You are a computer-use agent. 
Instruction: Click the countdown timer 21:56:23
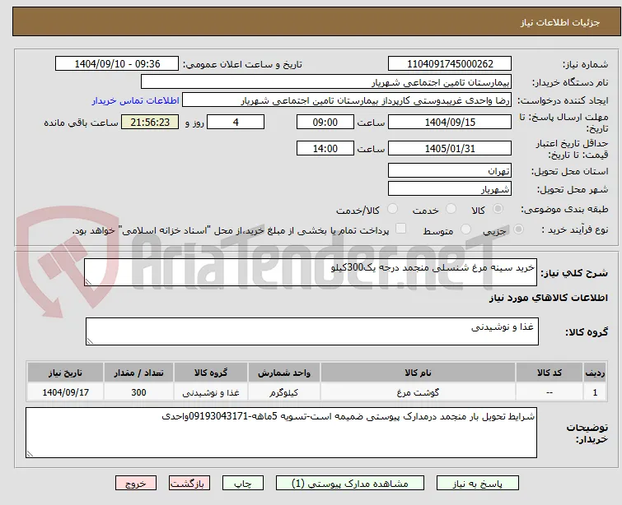coord(150,122)
